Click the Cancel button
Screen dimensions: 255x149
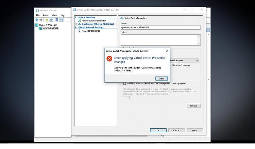[176, 130]
